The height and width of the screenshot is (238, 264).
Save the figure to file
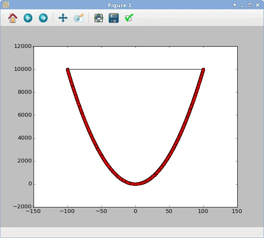tap(114, 18)
